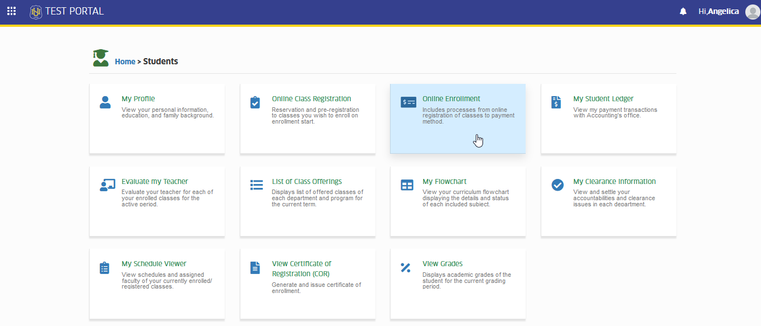Click the Students breadcrumb text

[x=161, y=62]
